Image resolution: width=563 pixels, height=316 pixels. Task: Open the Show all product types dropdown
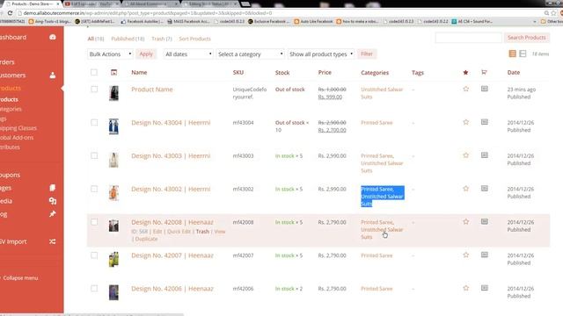321,54
